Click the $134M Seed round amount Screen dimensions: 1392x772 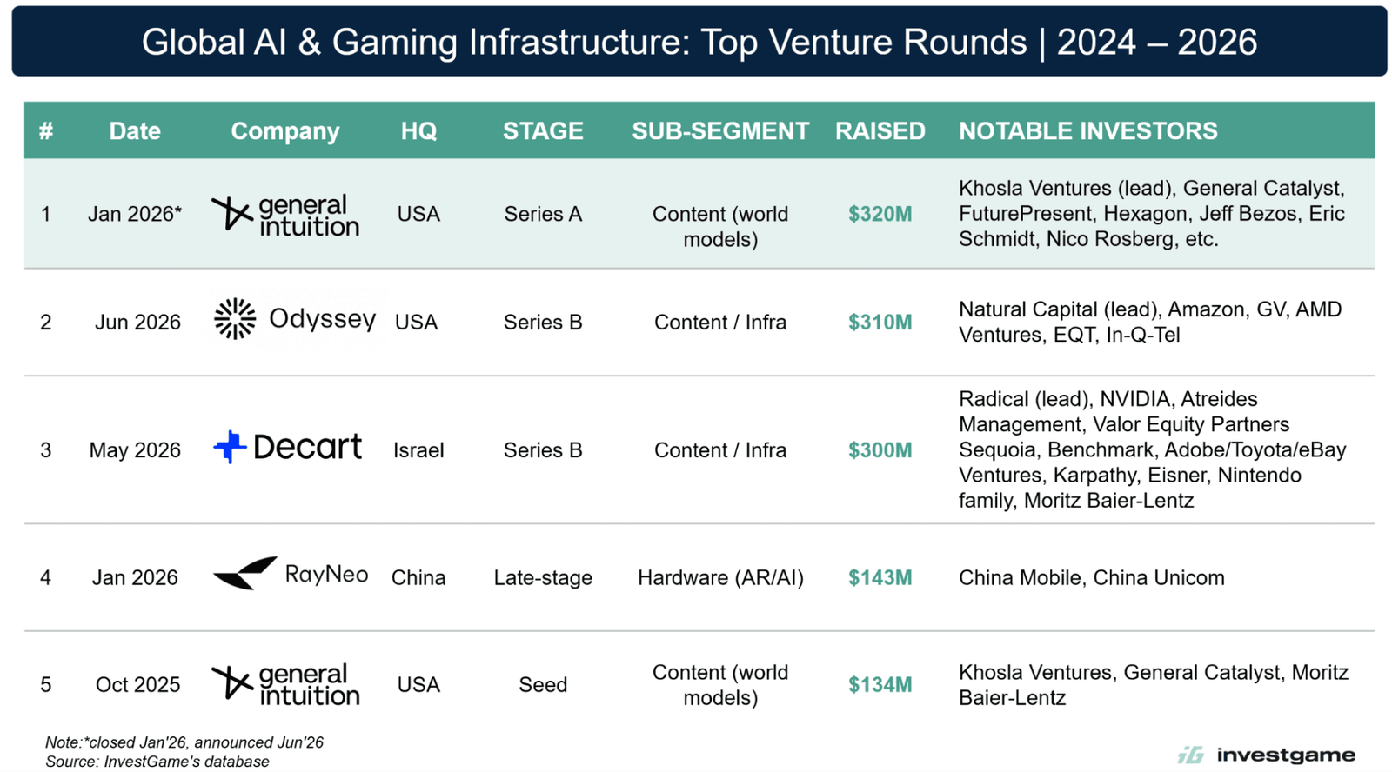click(x=880, y=685)
